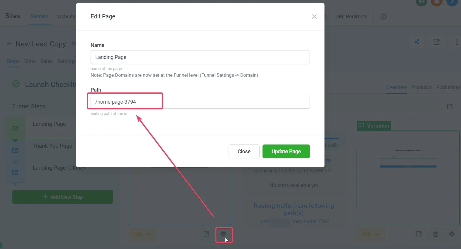Click the page settings gear below the preview
Image resolution: width=461 pixels, height=249 pixels.
[223, 234]
